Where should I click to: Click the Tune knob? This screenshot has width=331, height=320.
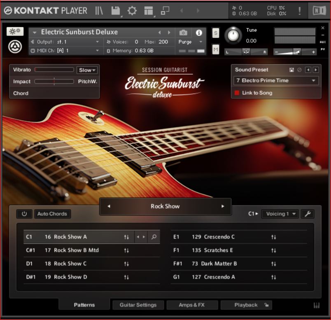click(233, 35)
